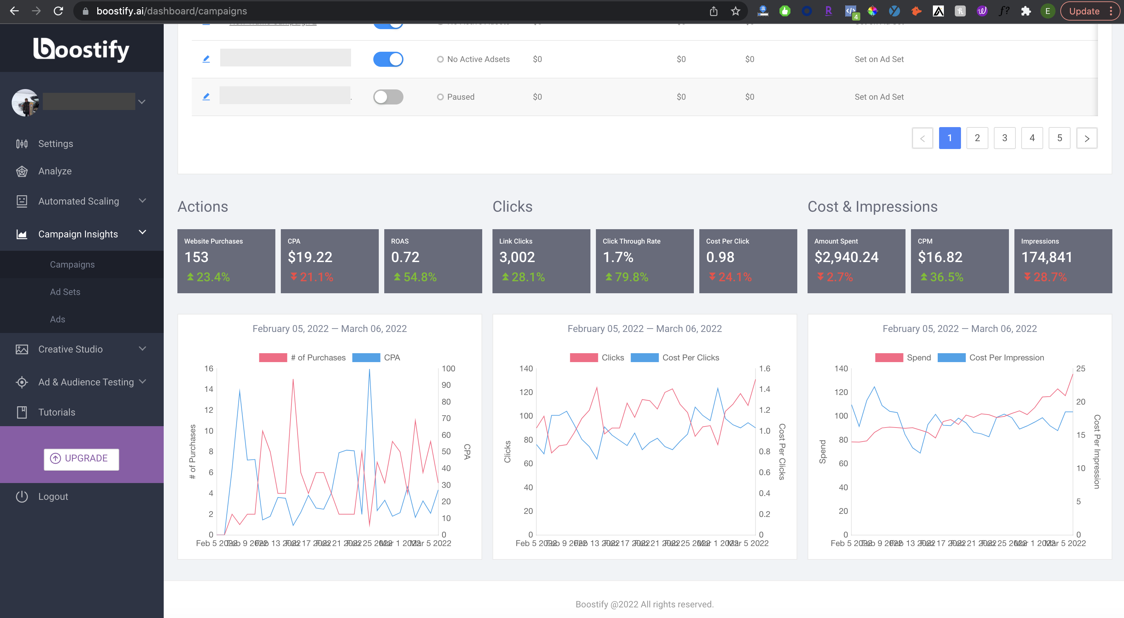Enable the paused campaign's toggle switch

tap(388, 97)
